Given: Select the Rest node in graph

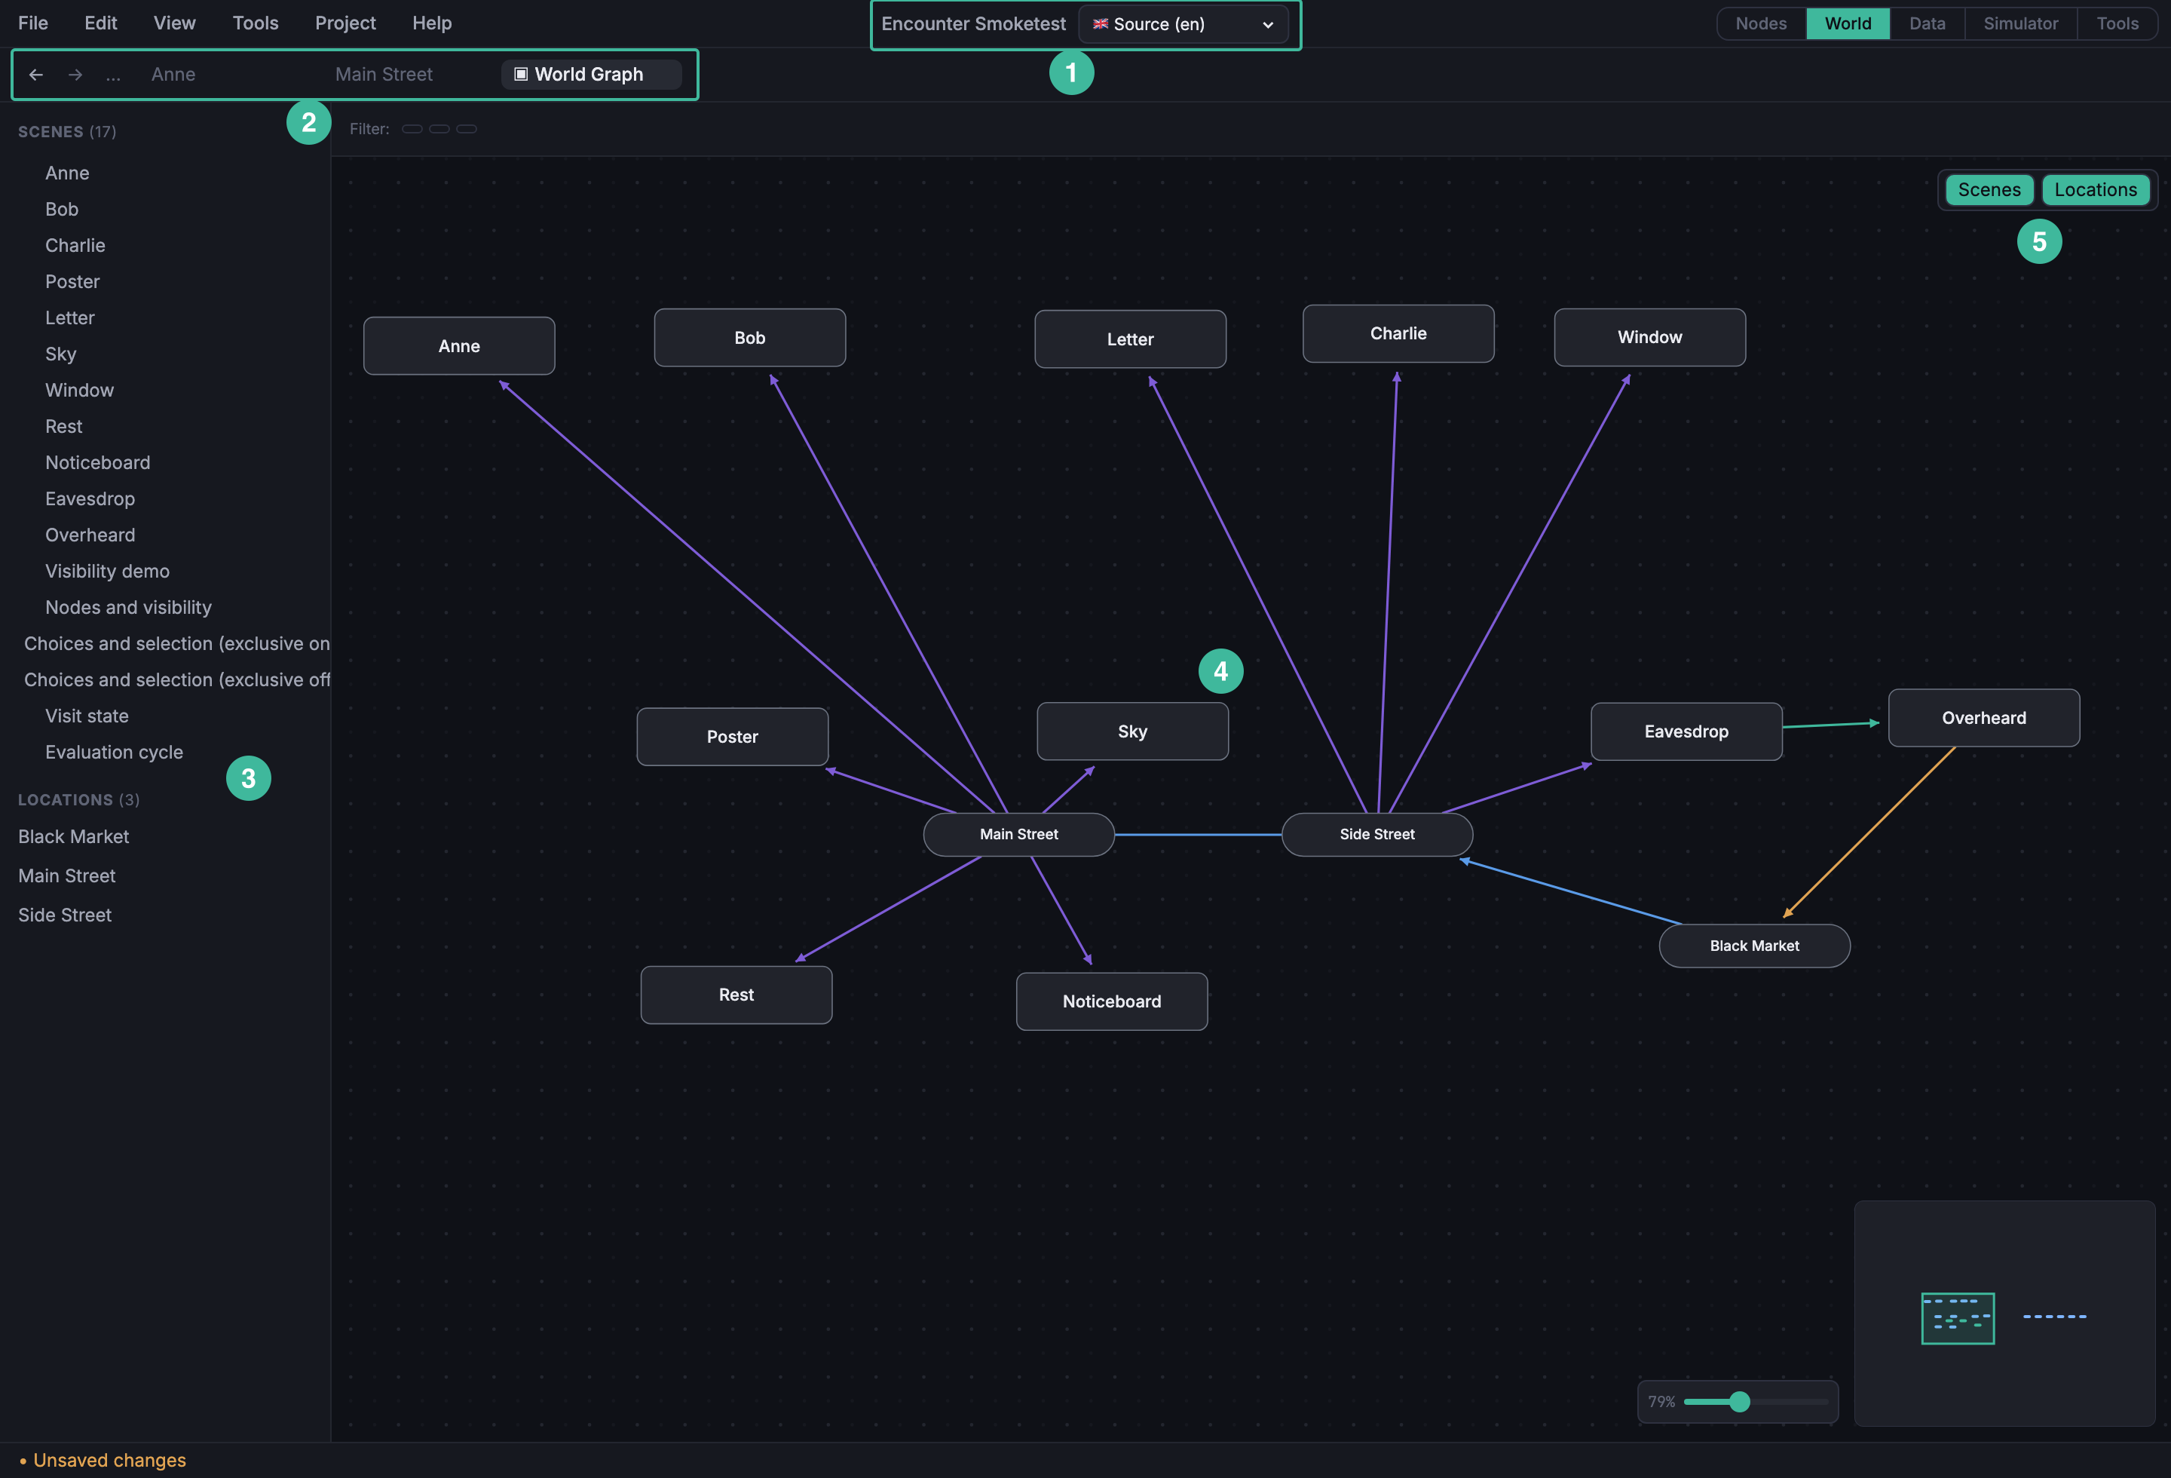Looking at the screenshot, I should tap(736, 994).
